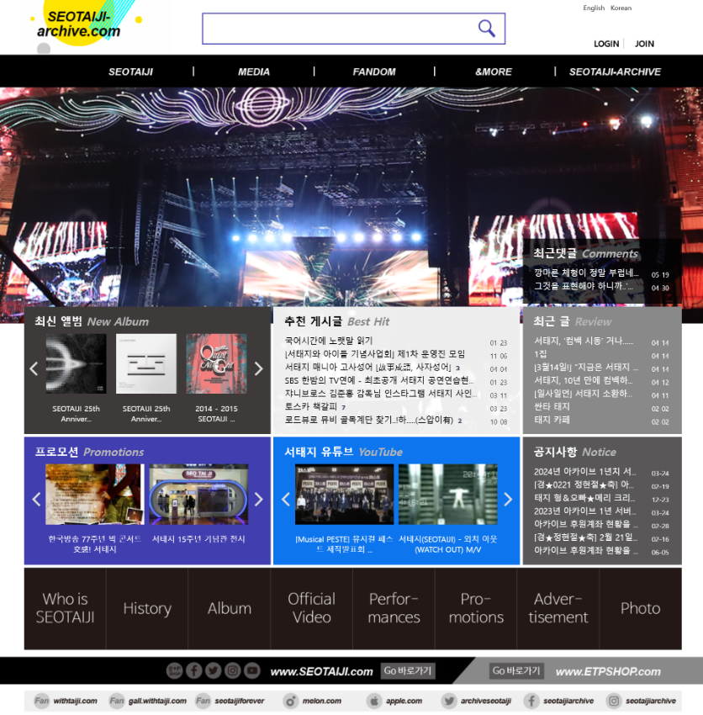Click into the search input field
This screenshot has width=703, height=715.
coord(336,29)
